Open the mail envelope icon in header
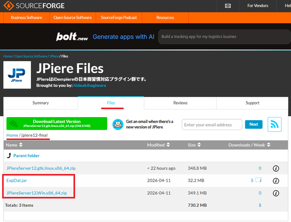Viewport: 291px width, 222px height. tap(228, 6)
